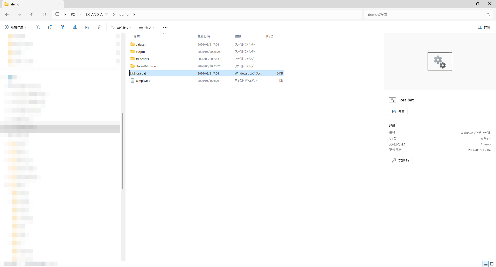Screen dimensions: 496x267
Task: Click the Cut scissors icon
Action: [38, 27]
